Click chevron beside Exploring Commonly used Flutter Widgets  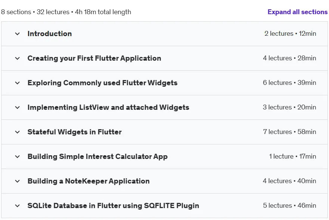18,83
